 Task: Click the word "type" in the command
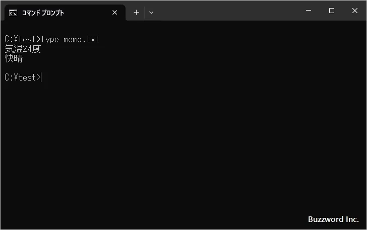click(50, 39)
